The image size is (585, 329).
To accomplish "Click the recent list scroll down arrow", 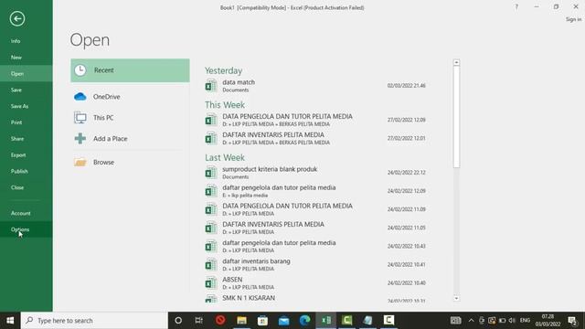I will (456, 299).
